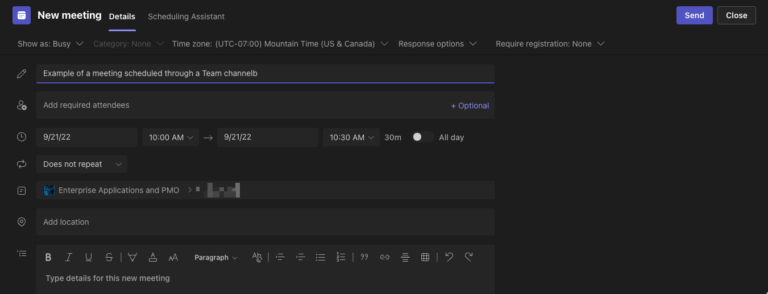Click the pencil icon beside the title
Viewport: 768px width, 294px height.
(22, 74)
